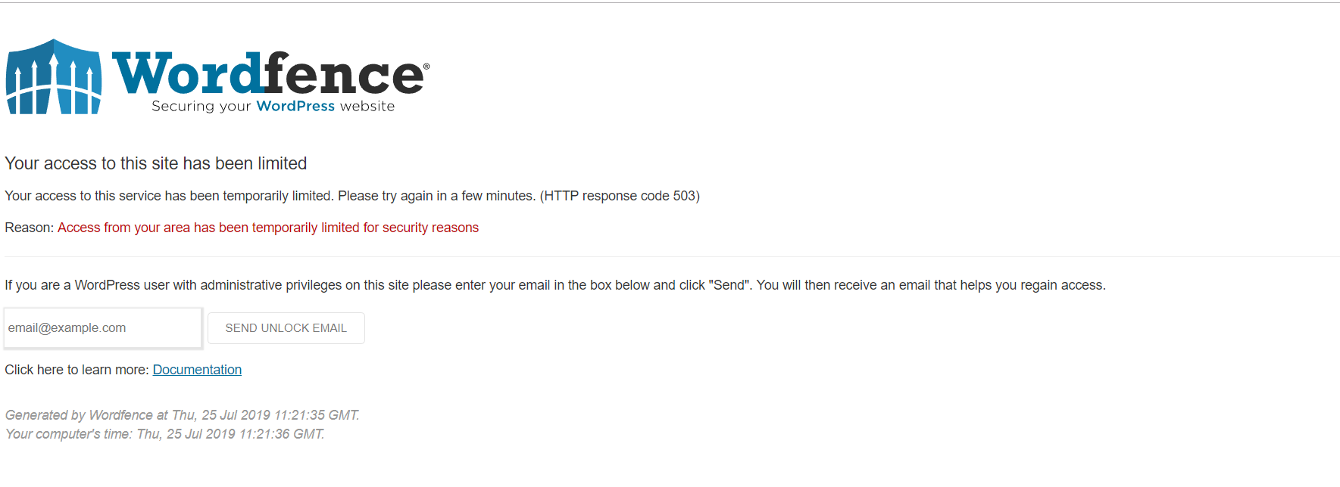Click the 'Your access to this site has been limited' heading
The height and width of the screenshot is (487, 1340).
155,163
